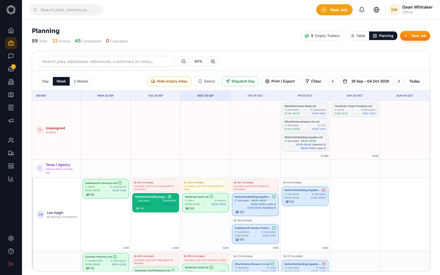
Task: Click the search jobs, addresses field
Action: pyautogui.click(x=107, y=61)
